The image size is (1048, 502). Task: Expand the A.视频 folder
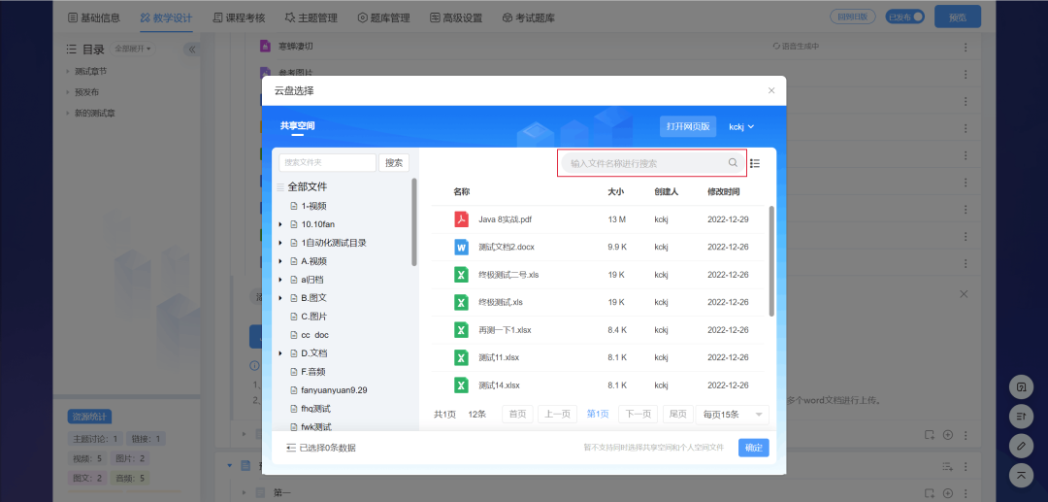pos(280,261)
